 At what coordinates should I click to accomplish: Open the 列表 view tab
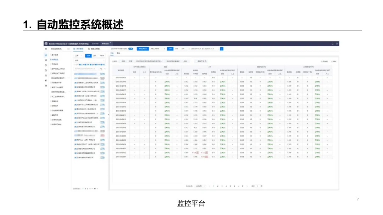click(112, 53)
